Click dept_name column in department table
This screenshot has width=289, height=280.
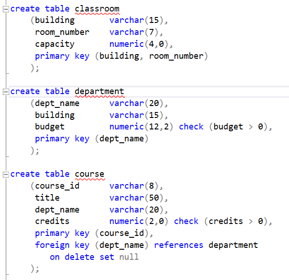(x=57, y=103)
